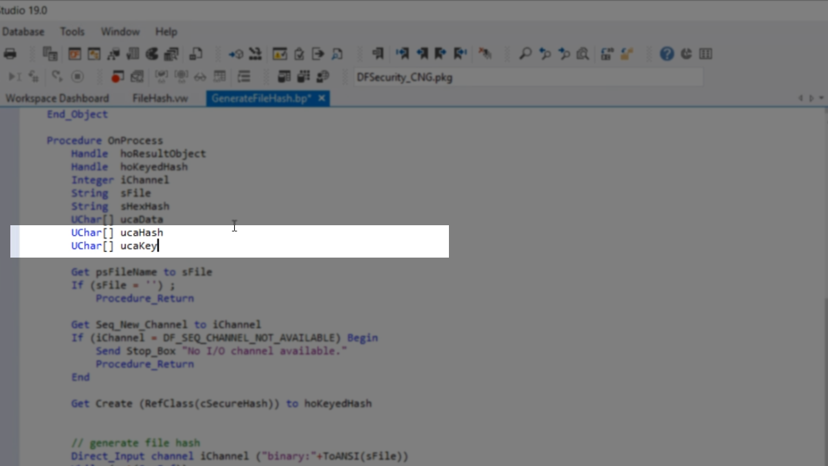Click the glasses watch icon
Viewport: 828px width, 466px height.
(x=200, y=77)
